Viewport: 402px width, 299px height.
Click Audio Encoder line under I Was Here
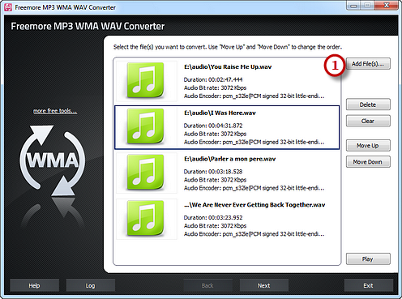tap(254, 142)
